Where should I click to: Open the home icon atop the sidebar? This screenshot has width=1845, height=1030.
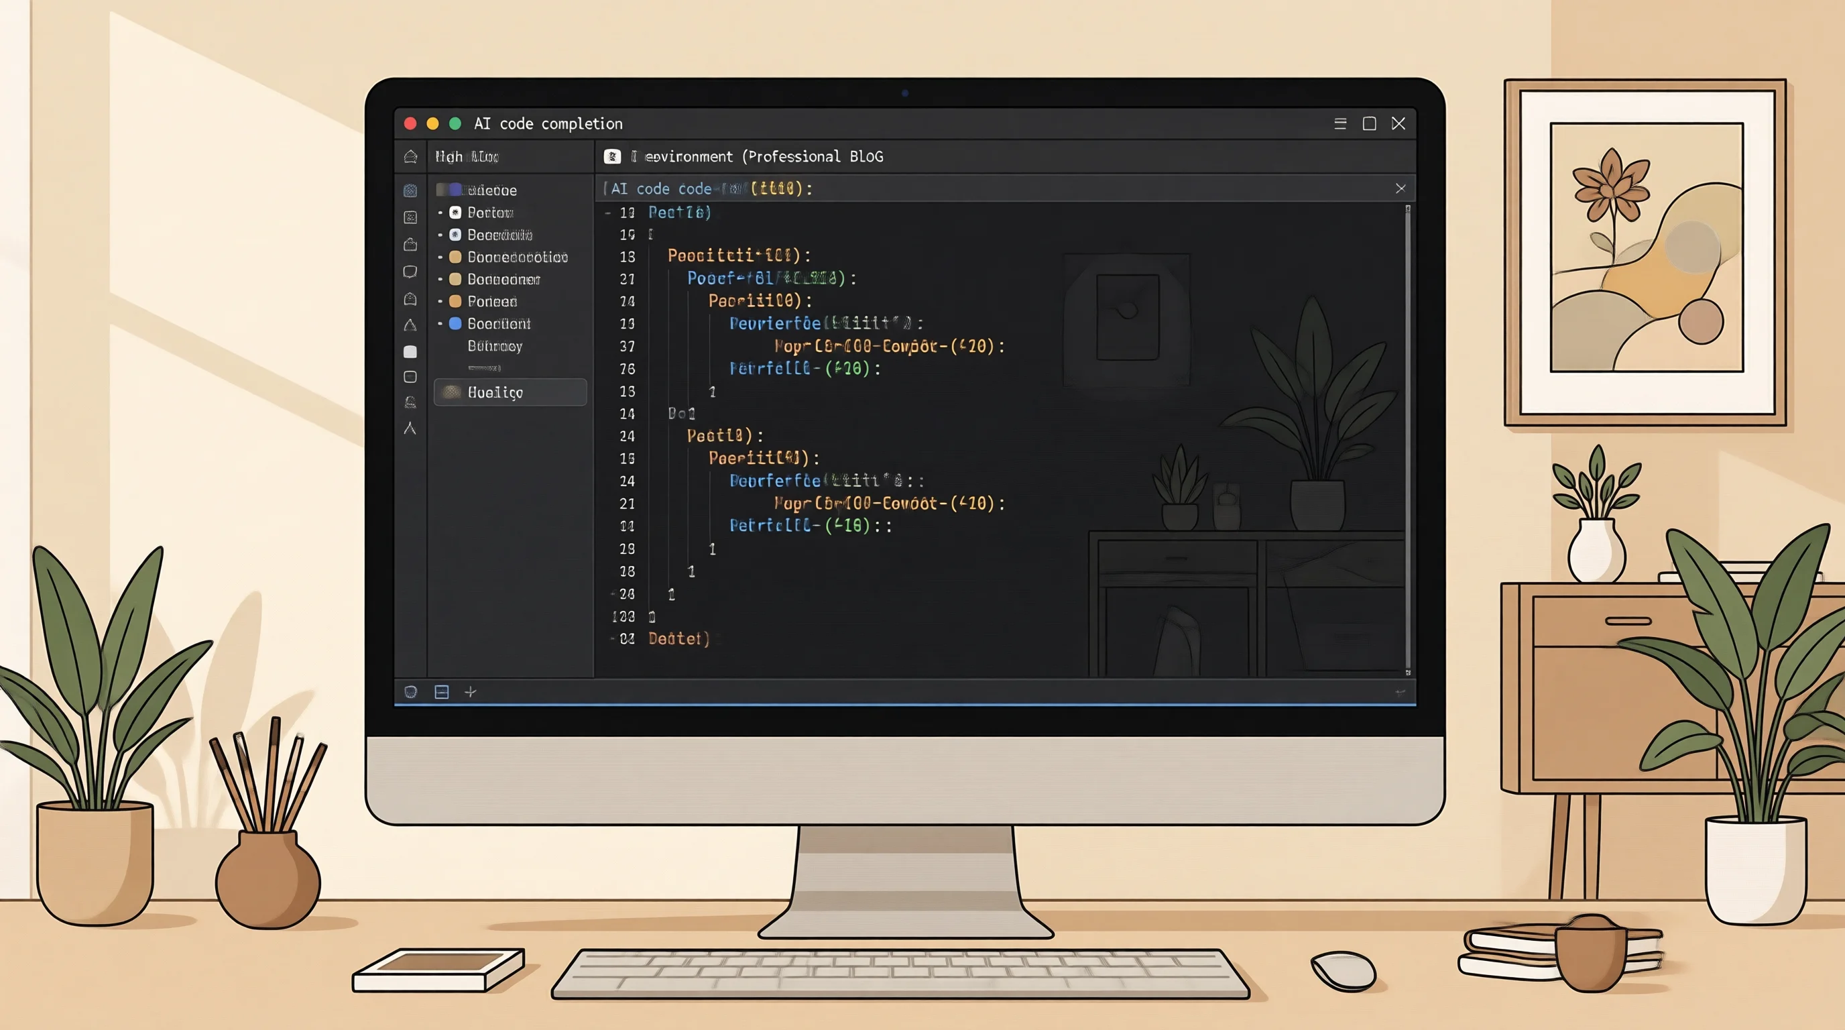click(x=410, y=156)
